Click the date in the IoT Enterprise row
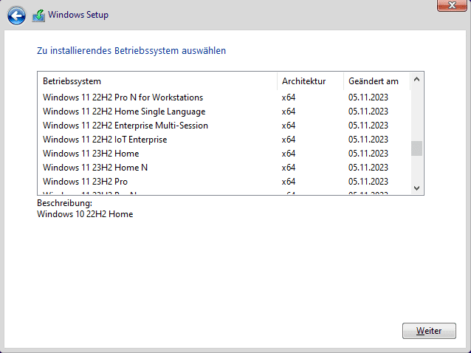This screenshot has height=353, width=471. [x=368, y=140]
